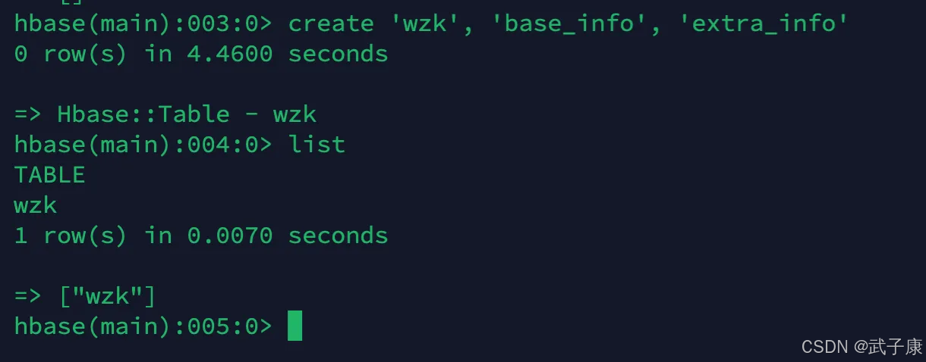Click the hbase(main):004:0> prompt
This screenshot has height=362, width=926.
(x=143, y=145)
